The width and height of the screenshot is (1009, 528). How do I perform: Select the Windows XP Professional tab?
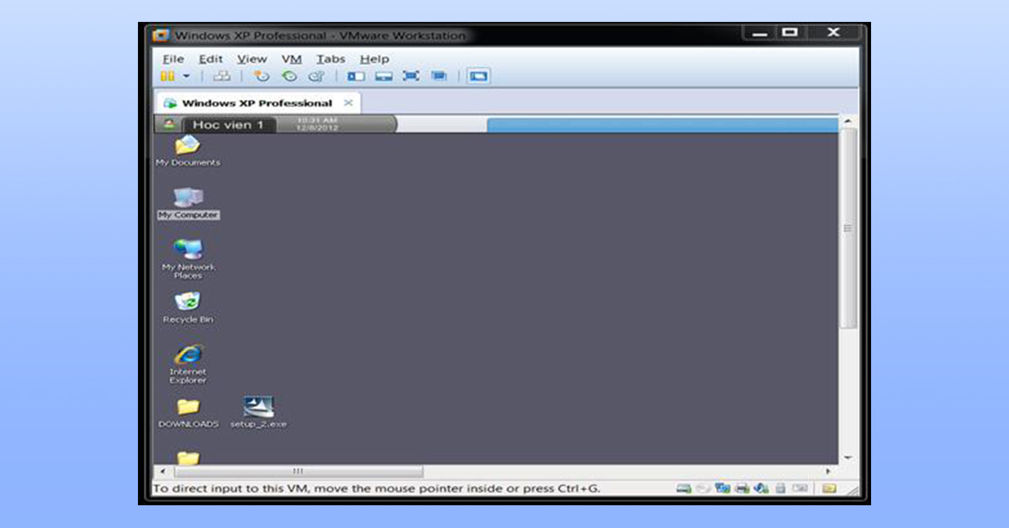(251, 103)
